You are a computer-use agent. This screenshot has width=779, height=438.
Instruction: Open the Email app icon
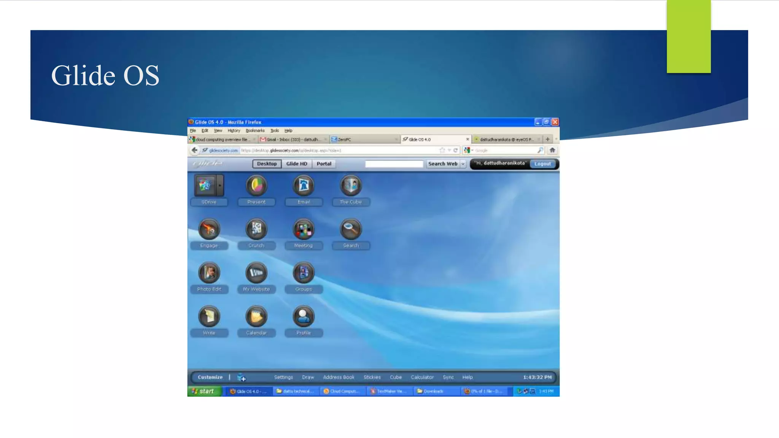(x=304, y=186)
